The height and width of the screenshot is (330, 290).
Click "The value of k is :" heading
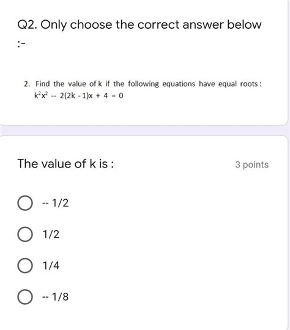coord(65,164)
